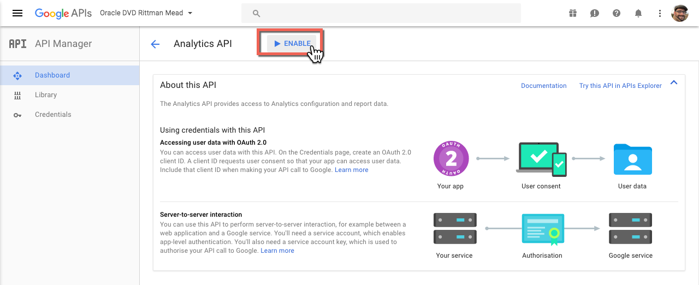Click Learn more under server-to-server section
699x285 pixels.
click(x=277, y=251)
